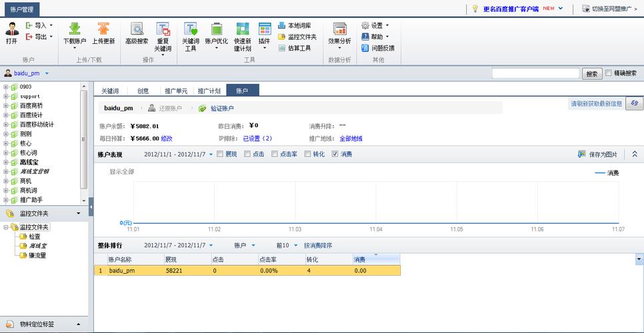Image resolution: width=644 pixels, height=333 pixels.
Task: Collapse the account performance chart panel
Action: [635, 155]
